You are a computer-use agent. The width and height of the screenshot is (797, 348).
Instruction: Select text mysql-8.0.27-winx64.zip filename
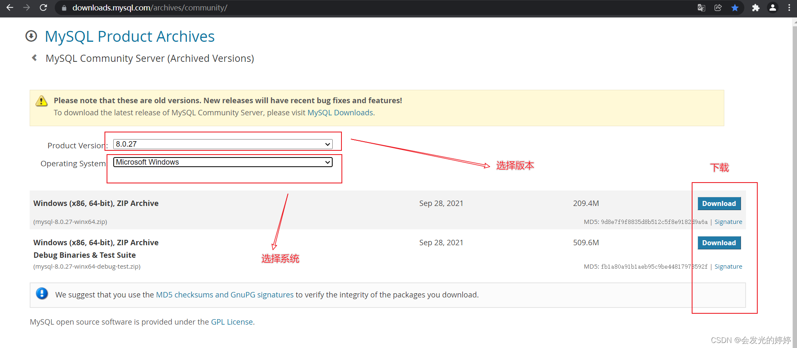70,222
